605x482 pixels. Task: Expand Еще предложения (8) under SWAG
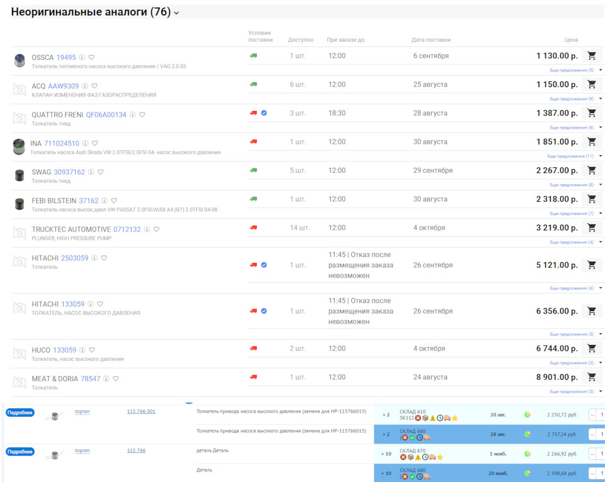point(575,185)
